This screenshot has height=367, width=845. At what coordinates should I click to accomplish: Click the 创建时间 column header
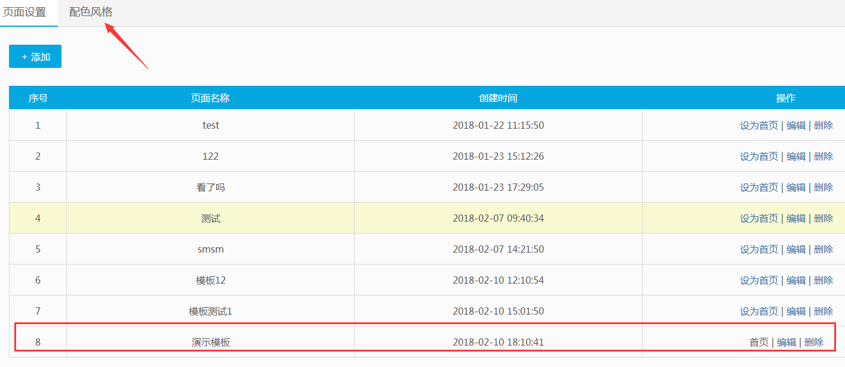(498, 98)
